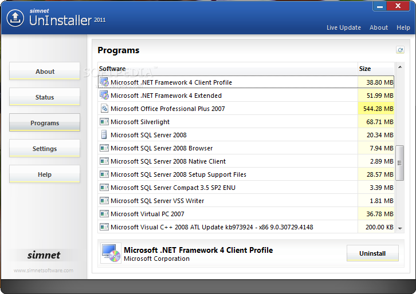The height and width of the screenshot is (294, 416).
Task: Click the programs list scrollbar thumb
Action: click(399, 163)
